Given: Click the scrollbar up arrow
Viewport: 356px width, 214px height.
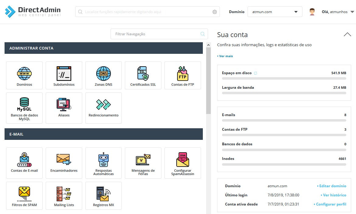Looking at the screenshot, I should [x=208, y=45].
